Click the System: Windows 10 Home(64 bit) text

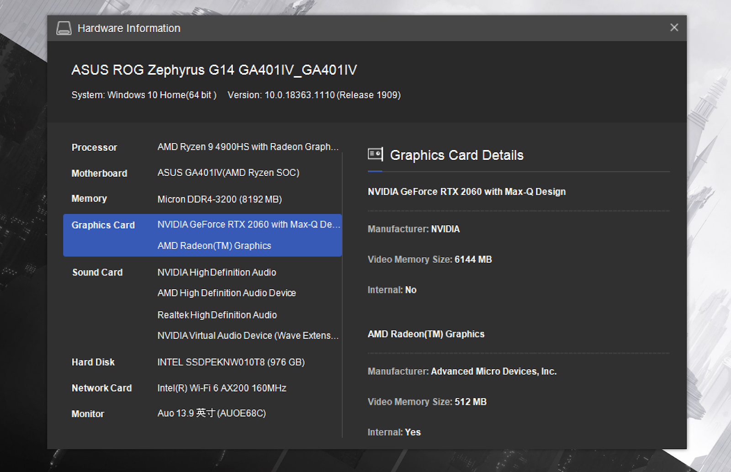click(x=144, y=95)
